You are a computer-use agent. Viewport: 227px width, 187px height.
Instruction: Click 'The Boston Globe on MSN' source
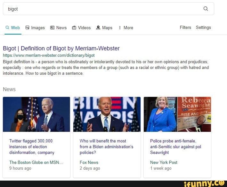(x=36, y=162)
